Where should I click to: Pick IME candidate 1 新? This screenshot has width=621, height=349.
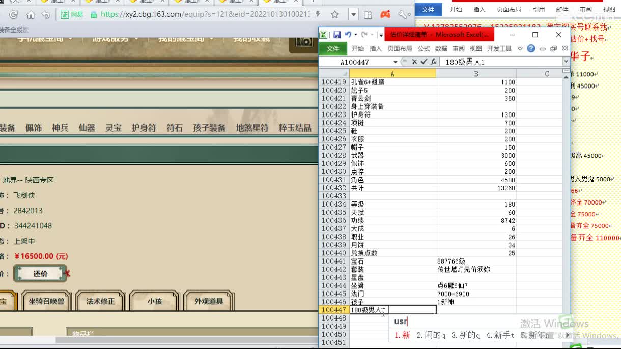pyautogui.click(x=402, y=335)
